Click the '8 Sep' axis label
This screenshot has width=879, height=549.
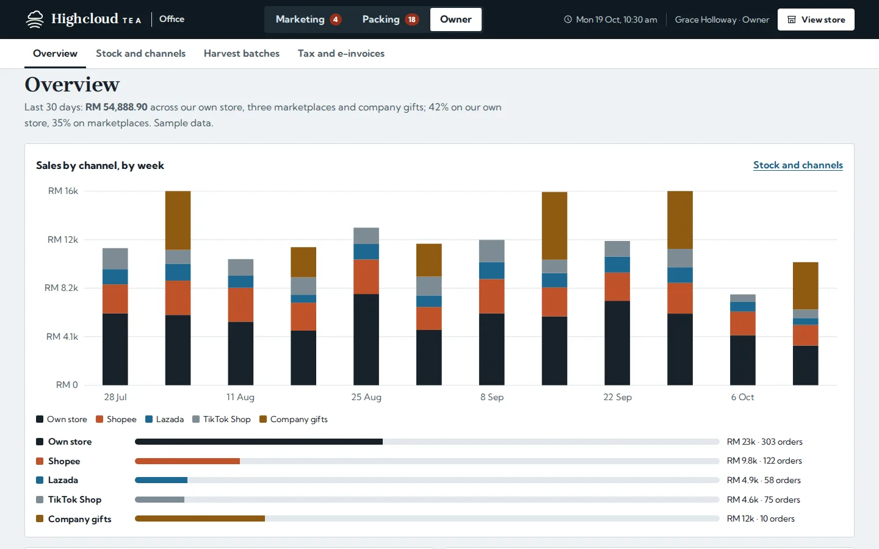pyautogui.click(x=492, y=397)
